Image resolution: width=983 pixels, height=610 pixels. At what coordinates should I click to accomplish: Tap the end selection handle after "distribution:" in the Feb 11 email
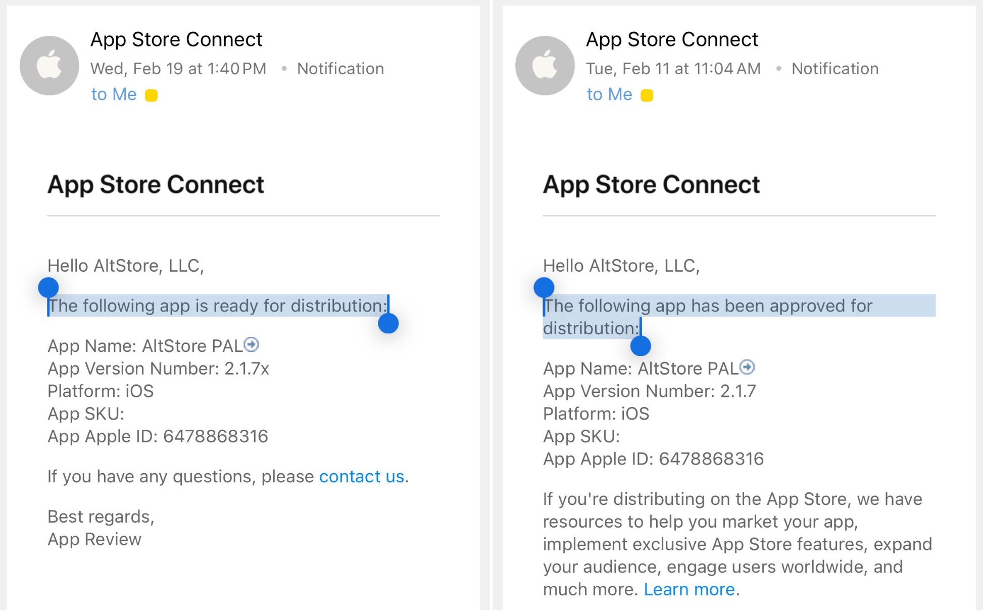641,346
